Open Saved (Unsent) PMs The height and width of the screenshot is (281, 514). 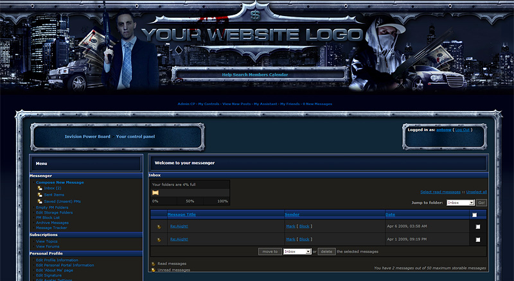62,201
